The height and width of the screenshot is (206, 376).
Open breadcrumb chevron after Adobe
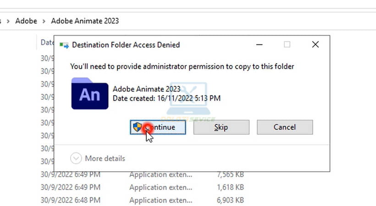coord(44,21)
